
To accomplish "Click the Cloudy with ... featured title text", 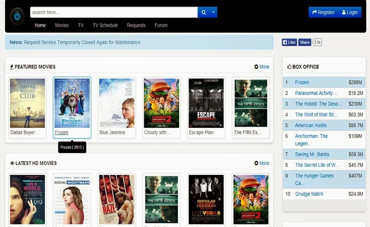I will (x=158, y=132).
